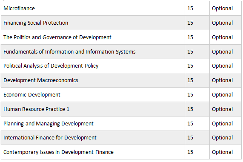Click credits cell for Human Resource Practice 1
Image resolution: width=243 pixels, height=162 pixels.
197,109
